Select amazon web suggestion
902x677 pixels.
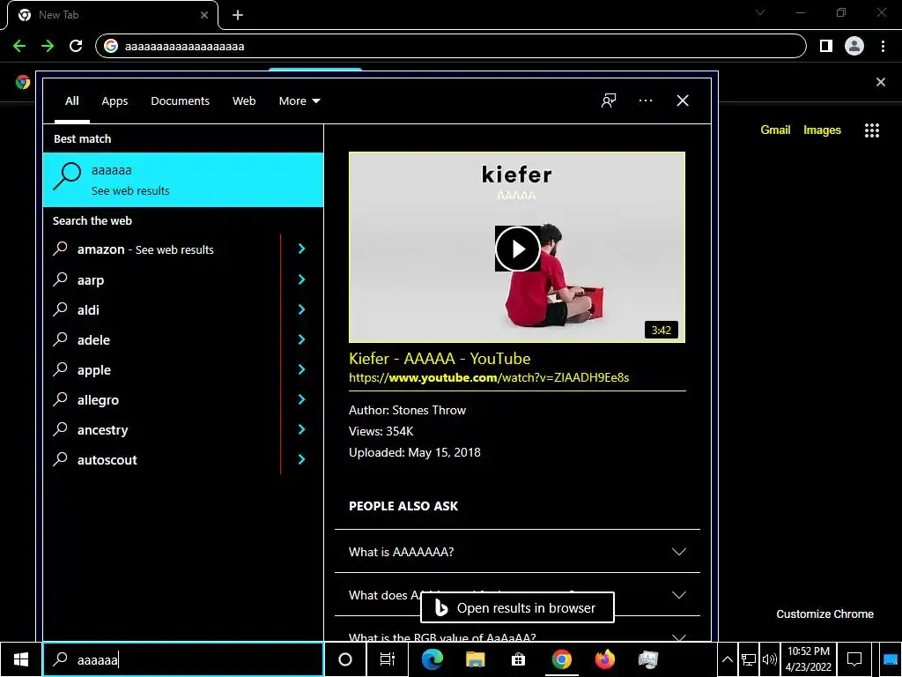click(162, 249)
